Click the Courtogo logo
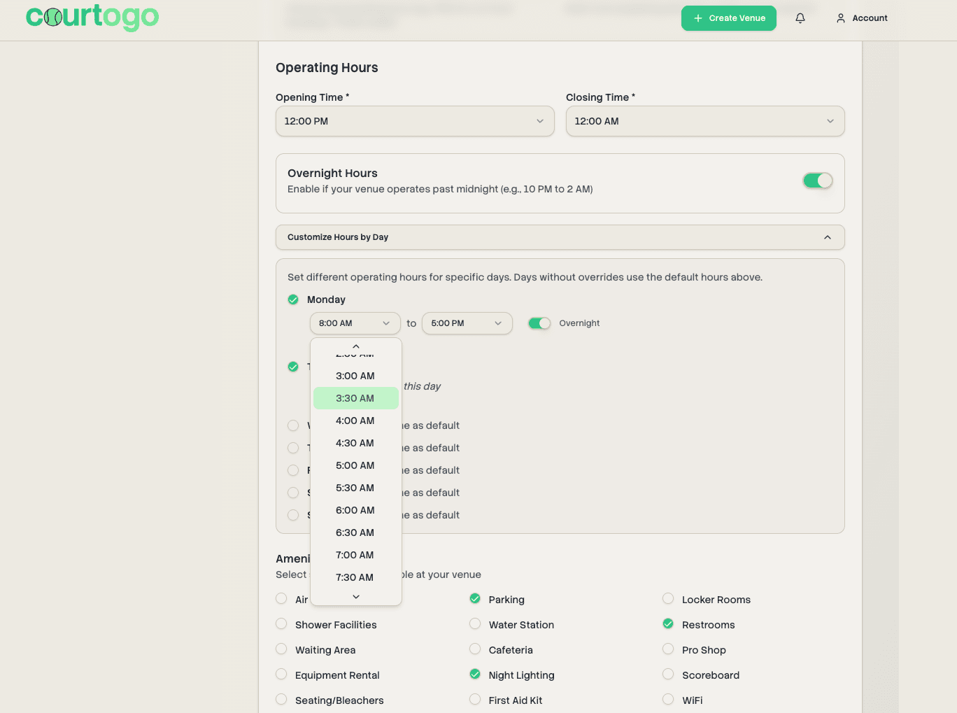 coord(92,17)
